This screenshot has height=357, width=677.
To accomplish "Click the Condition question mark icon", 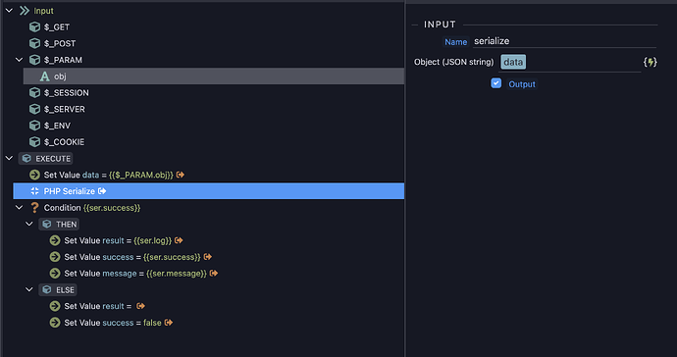I will coord(34,208).
